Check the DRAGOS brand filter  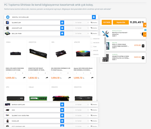(x=91, y=54)
